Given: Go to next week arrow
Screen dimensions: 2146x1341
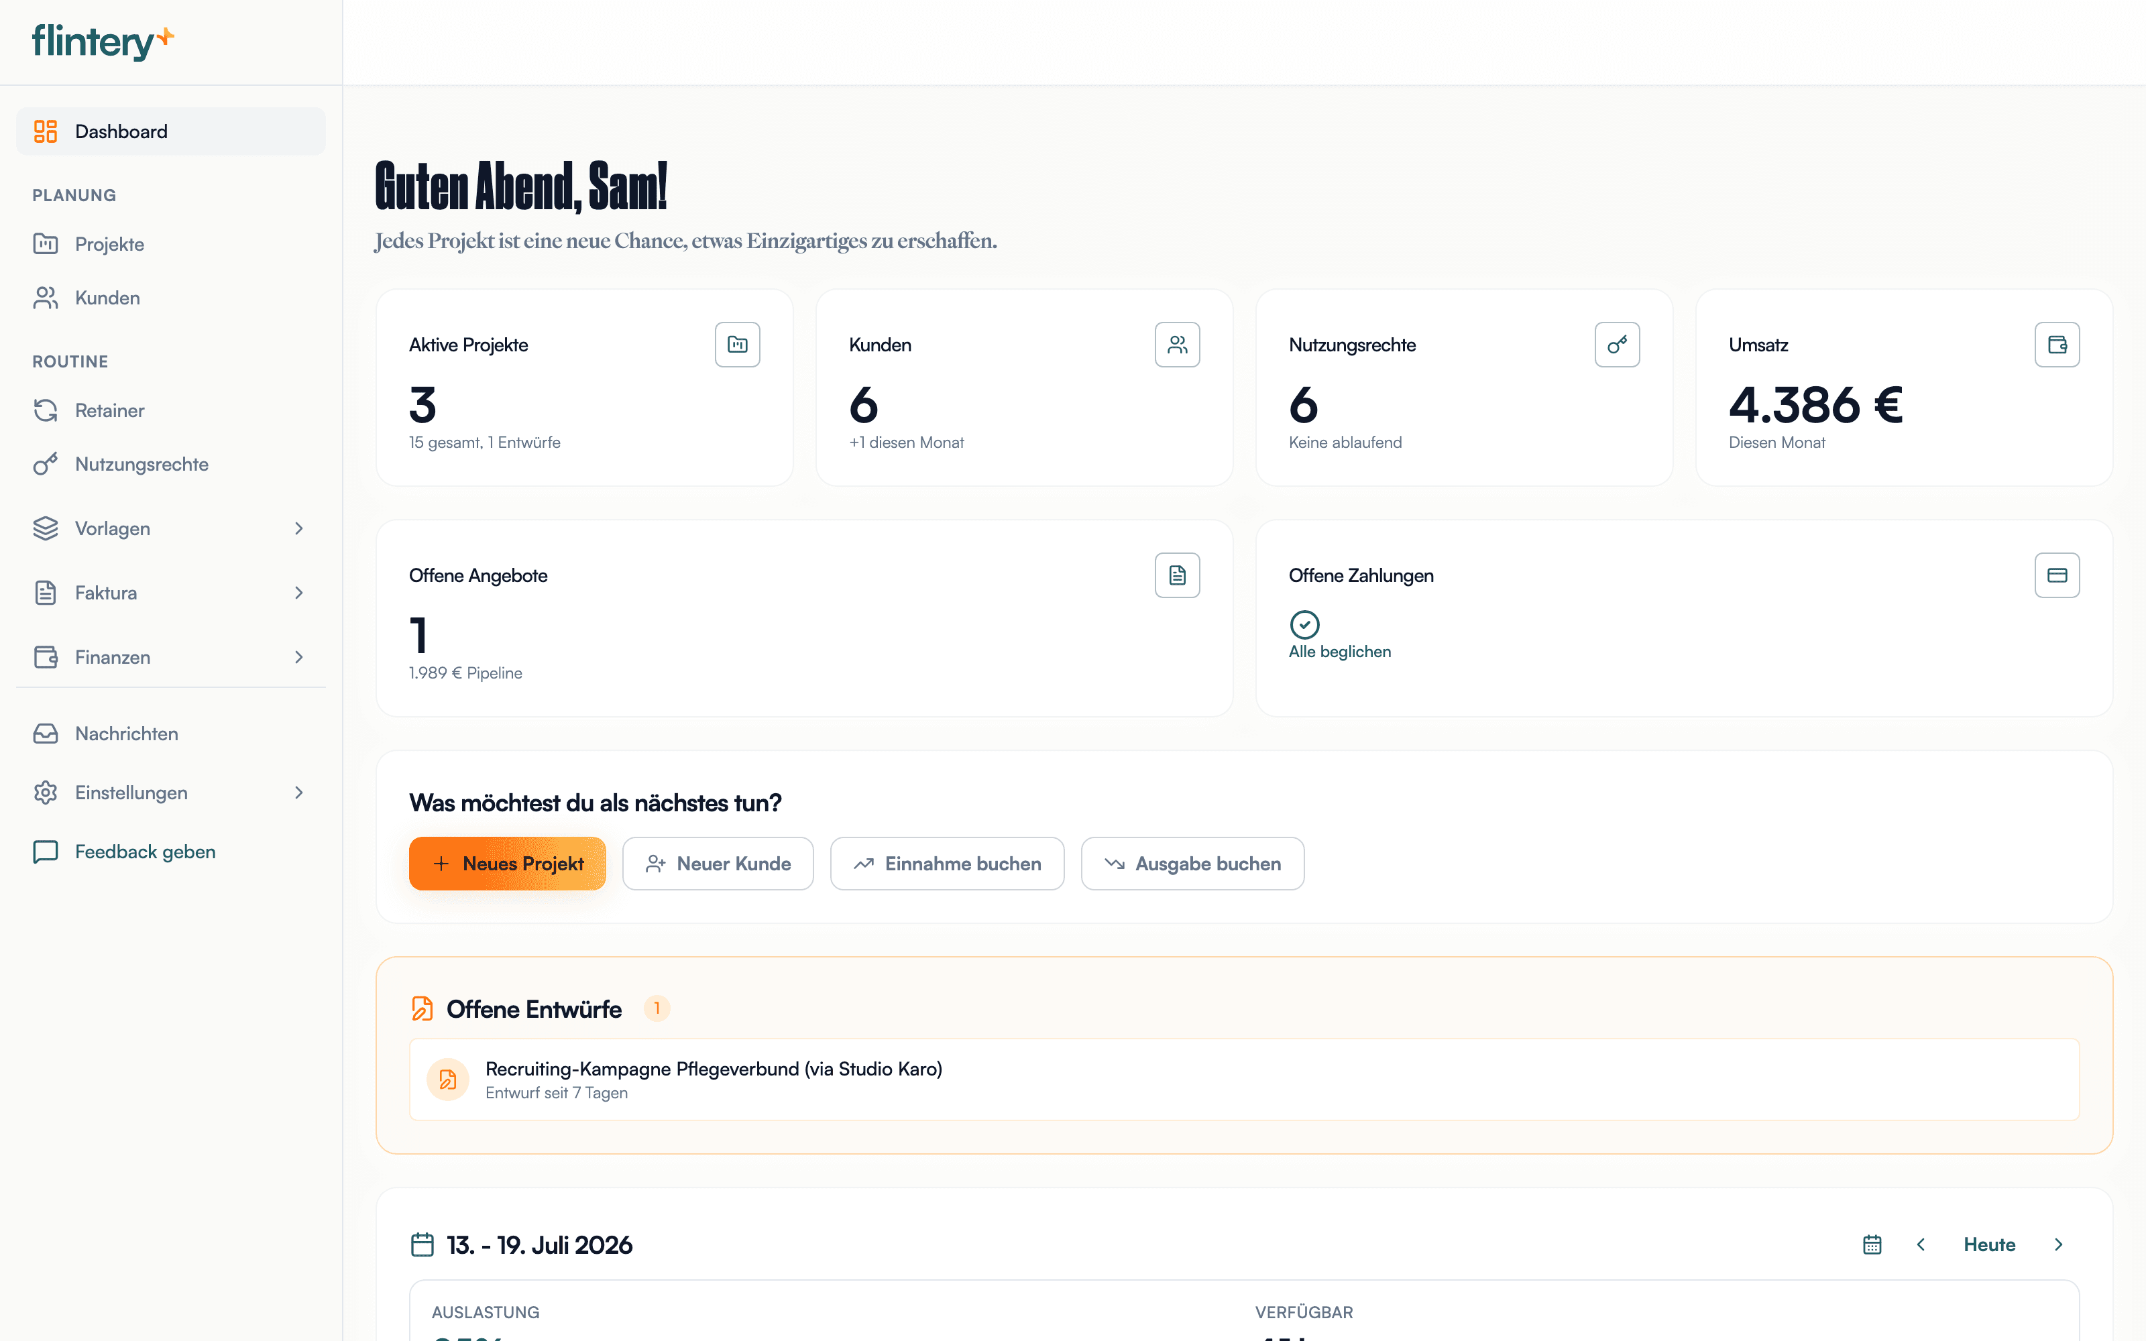Looking at the screenshot, I should click(x=2058, y=1244).
